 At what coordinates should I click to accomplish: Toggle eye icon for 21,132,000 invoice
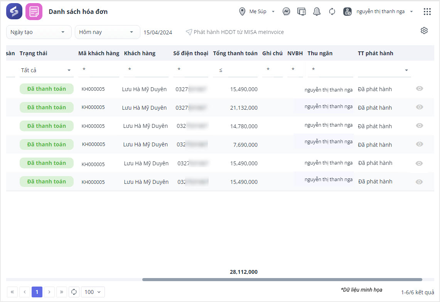[420, 107]
